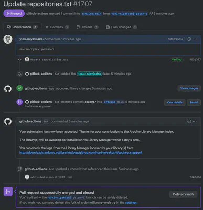
Task: Click the View changes button
Action: pos(189,88)
